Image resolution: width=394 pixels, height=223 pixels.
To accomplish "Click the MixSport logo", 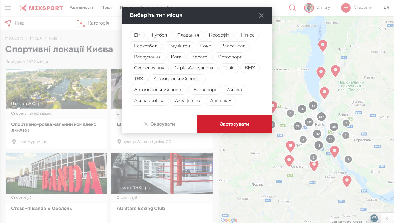I will tap(41, 8).
